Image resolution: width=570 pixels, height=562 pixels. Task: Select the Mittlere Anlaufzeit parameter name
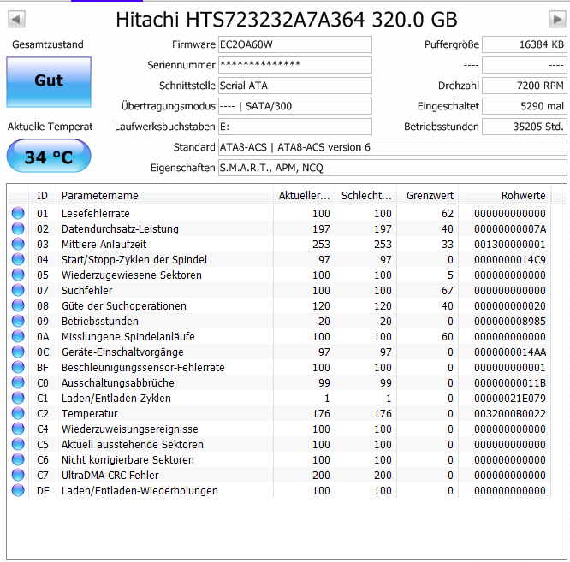tap(104, 244)
